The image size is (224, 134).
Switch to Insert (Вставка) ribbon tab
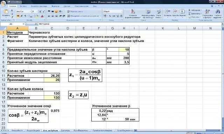[23, 6]
